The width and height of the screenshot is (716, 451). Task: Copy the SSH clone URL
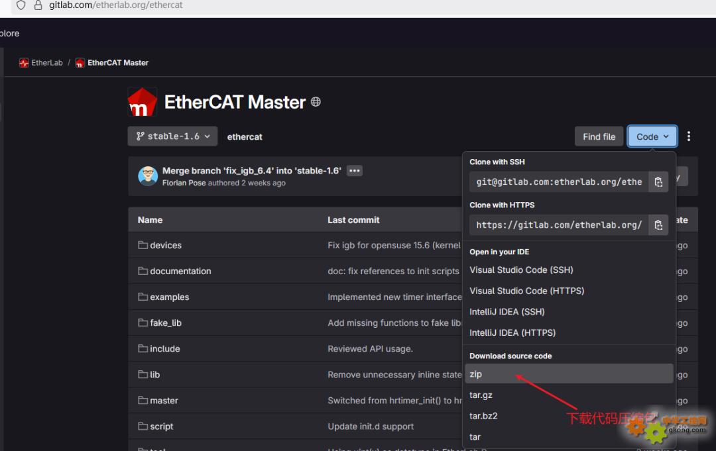click(658, 182)
